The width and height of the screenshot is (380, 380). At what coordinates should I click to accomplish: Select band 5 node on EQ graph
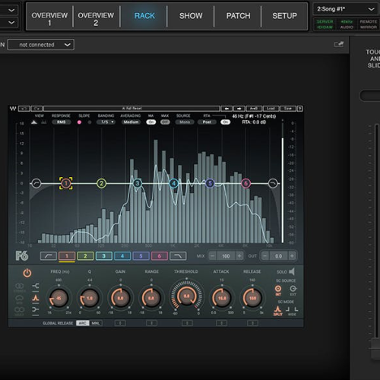coord(210,183)
